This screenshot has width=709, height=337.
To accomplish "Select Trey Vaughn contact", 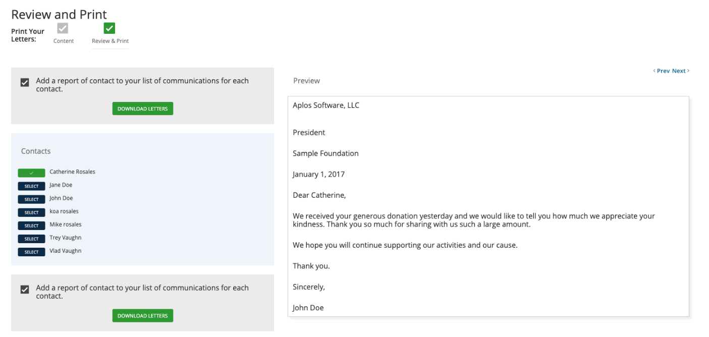I will tap(31, 238).
